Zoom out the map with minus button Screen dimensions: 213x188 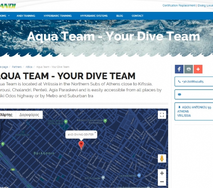(162, 182)
